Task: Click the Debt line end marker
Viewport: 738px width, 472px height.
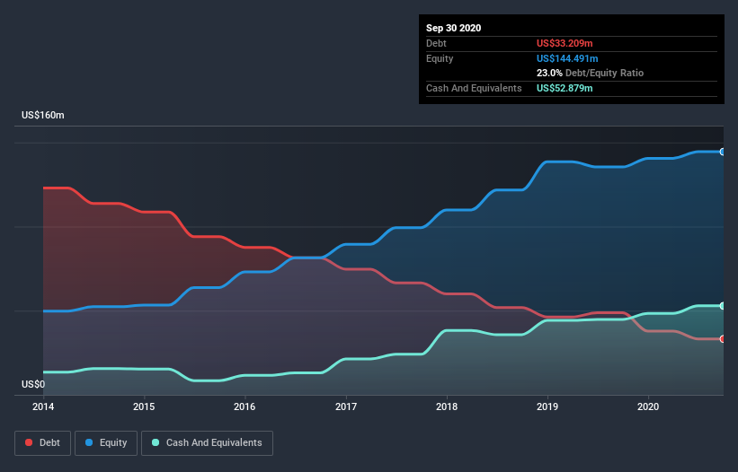Action: pyautogui.click(x=723, y=338)
